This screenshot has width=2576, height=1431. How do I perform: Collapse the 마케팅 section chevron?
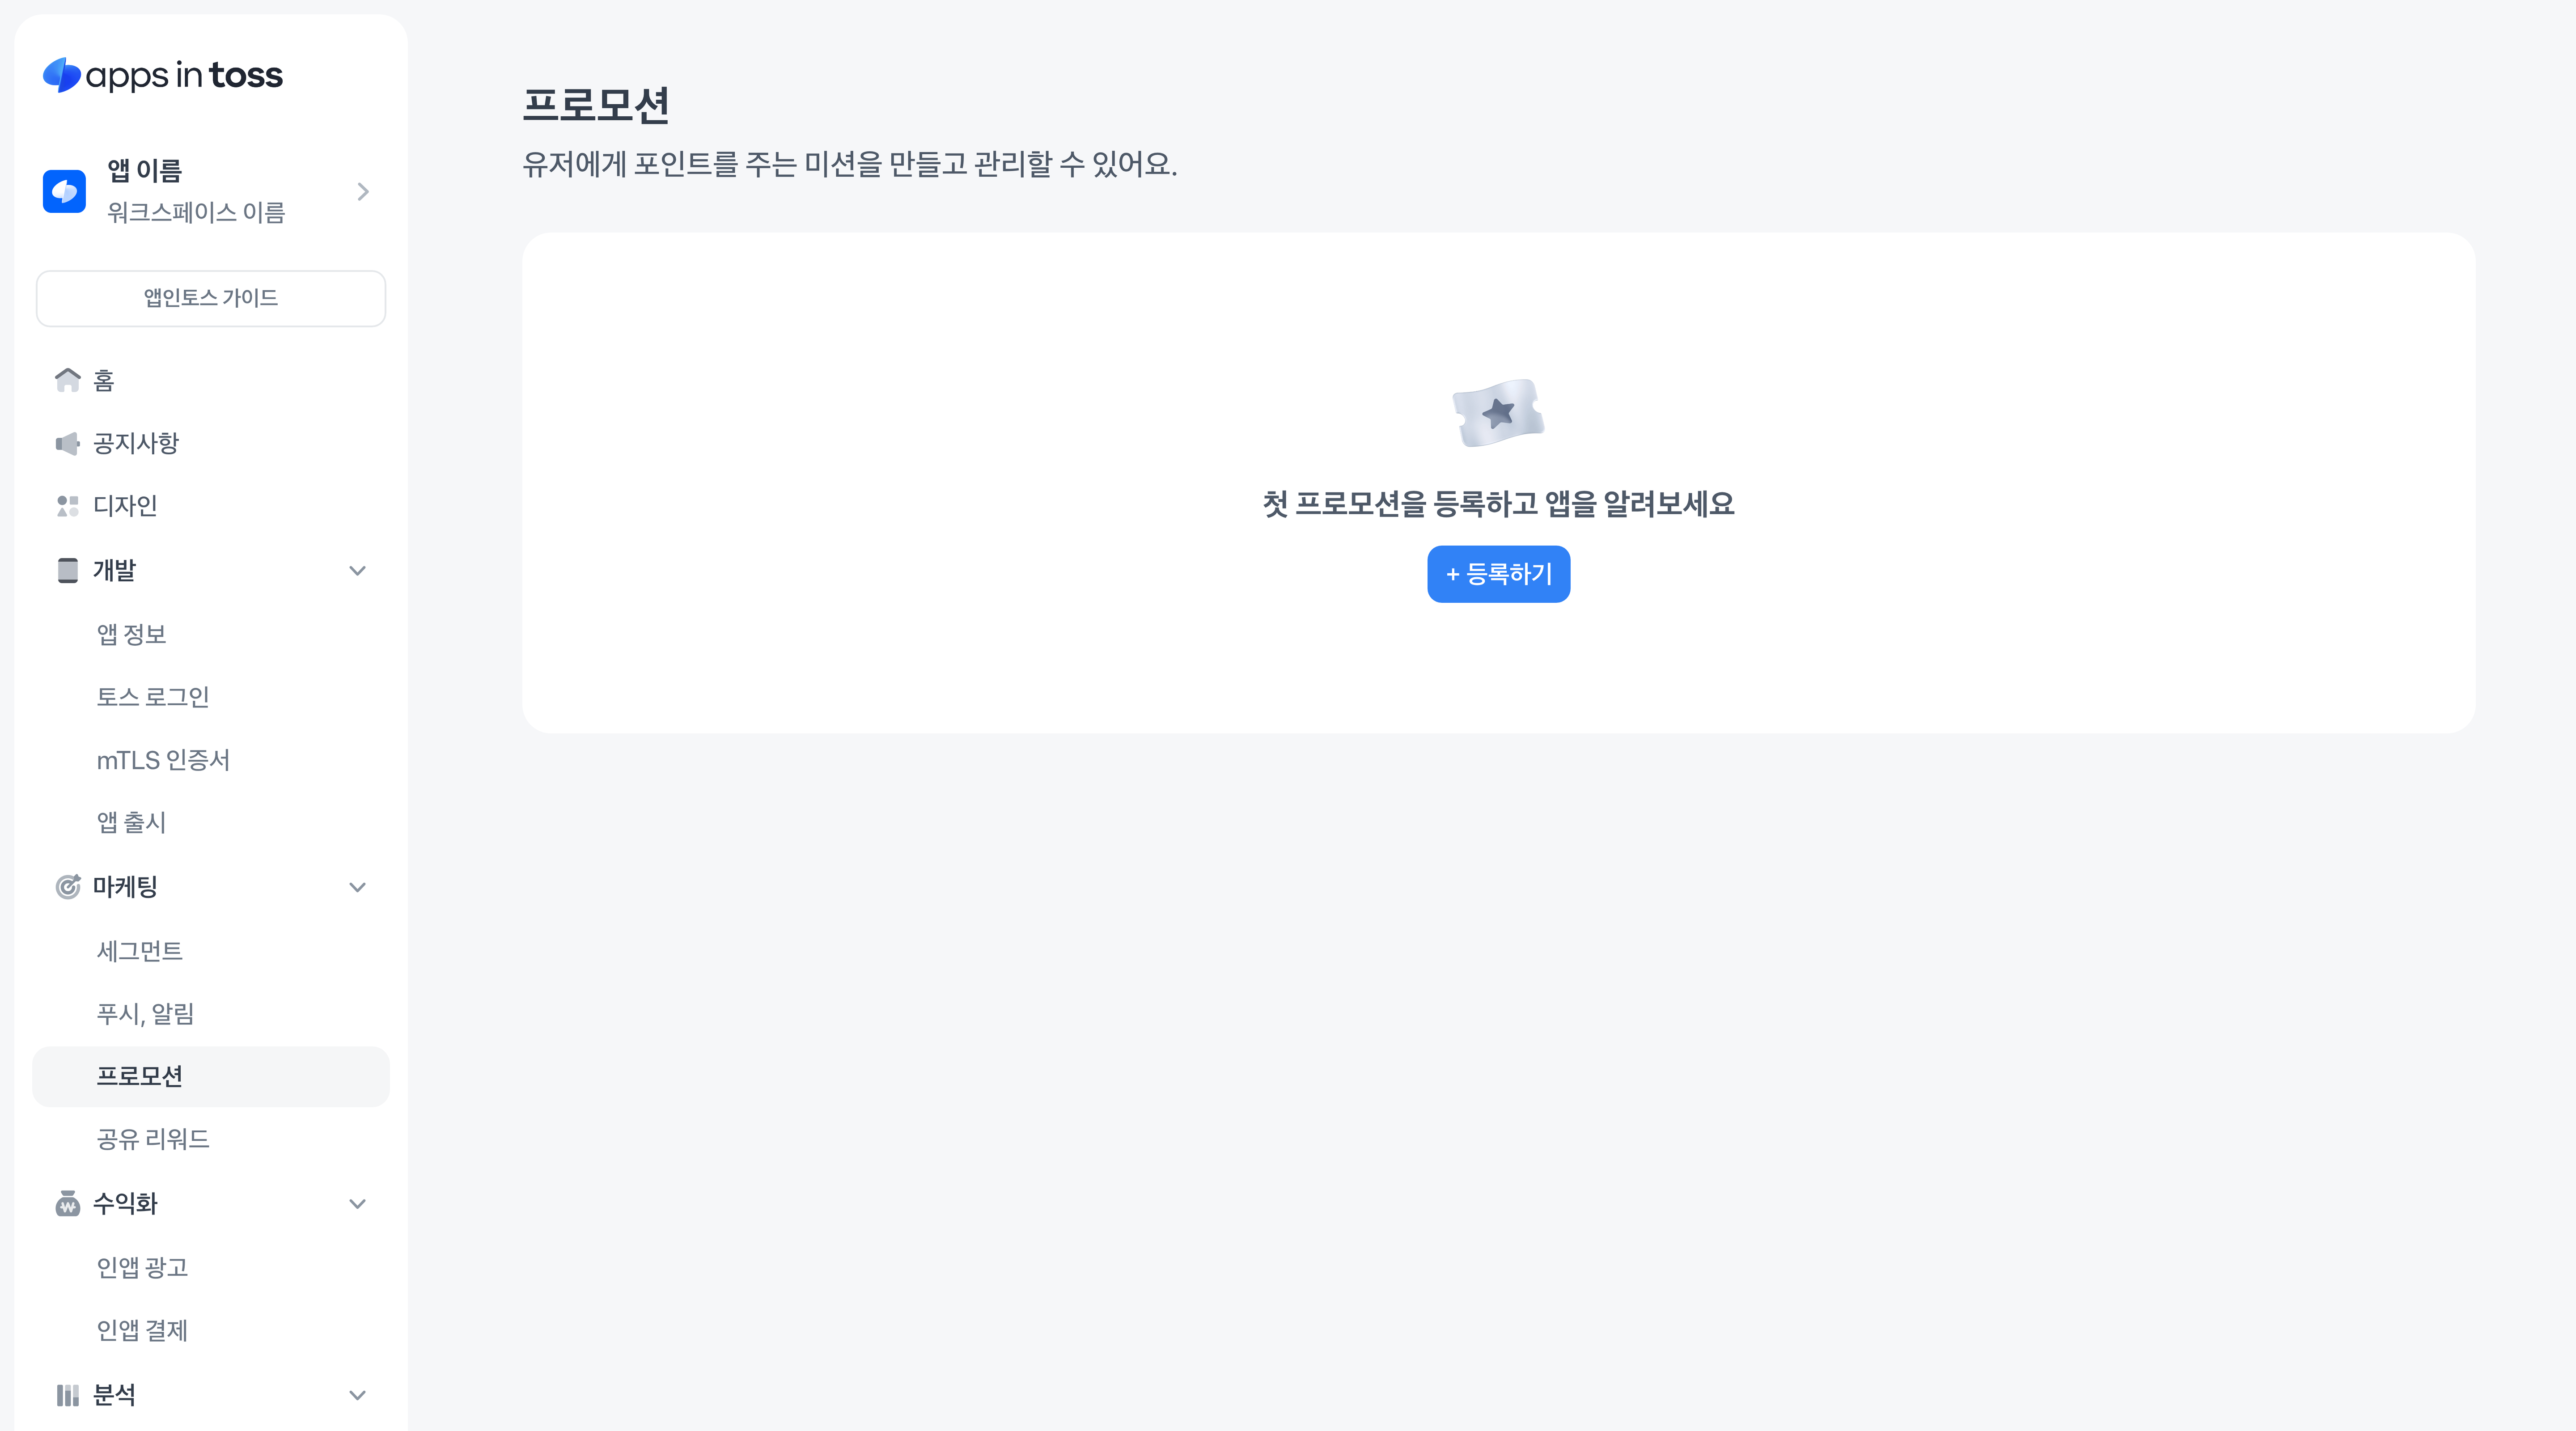(x=357, y=887)
